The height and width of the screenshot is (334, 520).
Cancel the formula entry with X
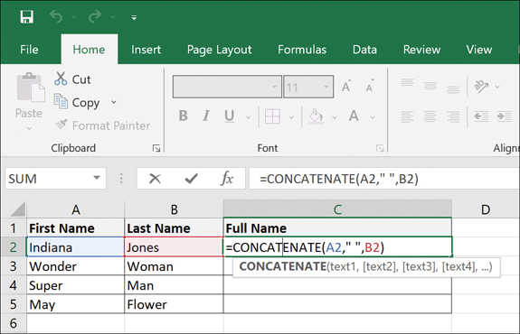[155, 179]
